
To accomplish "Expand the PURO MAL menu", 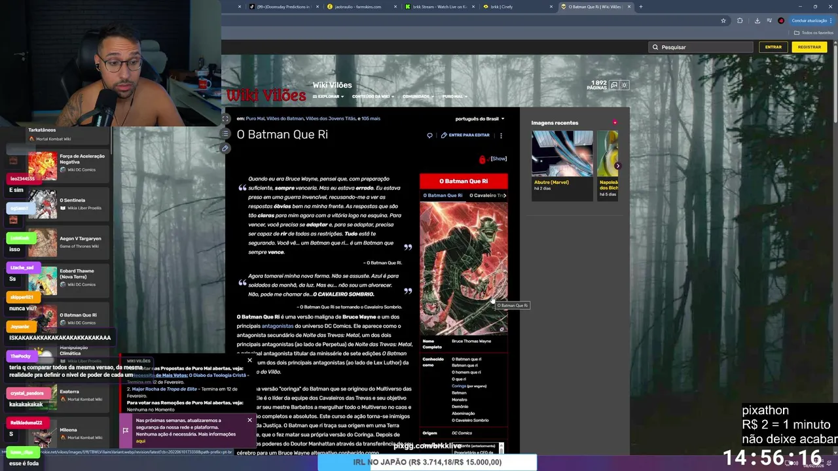I will pyautogui.click(x=454, y=97).
